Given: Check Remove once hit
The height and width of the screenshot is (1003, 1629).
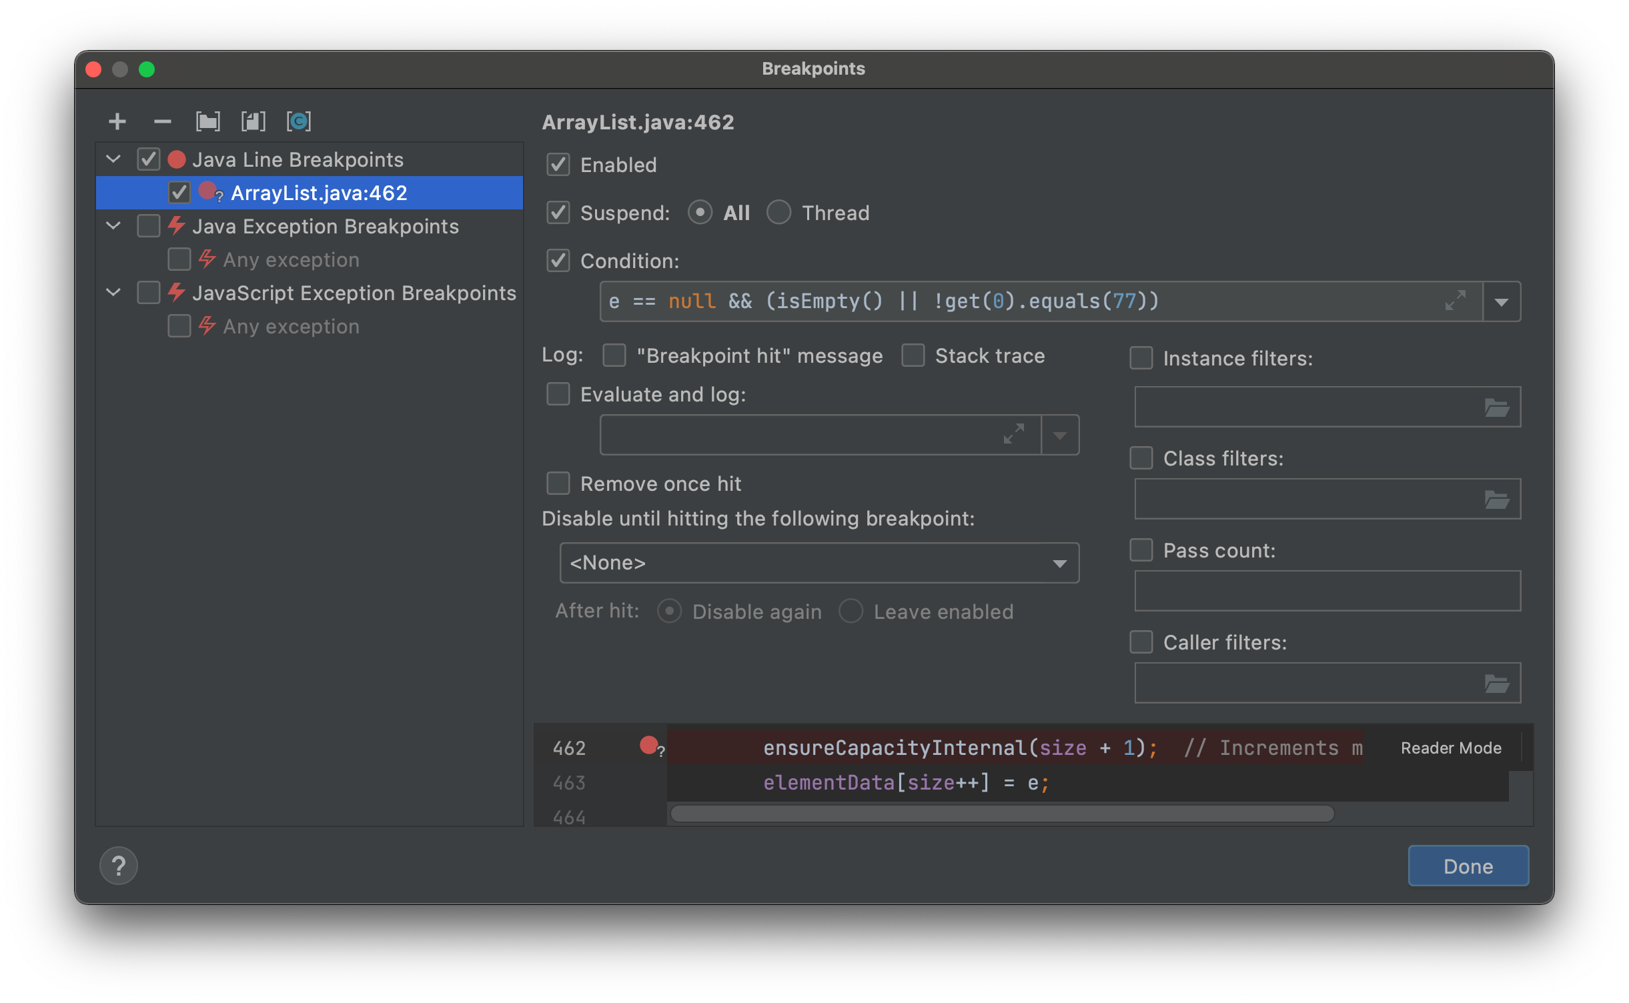Looking at the screenshot, I should click(x=558, y=483).
